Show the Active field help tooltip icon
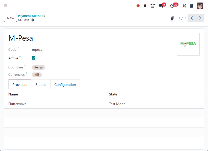This screenshot has width=208, height=151. [20, 57]
